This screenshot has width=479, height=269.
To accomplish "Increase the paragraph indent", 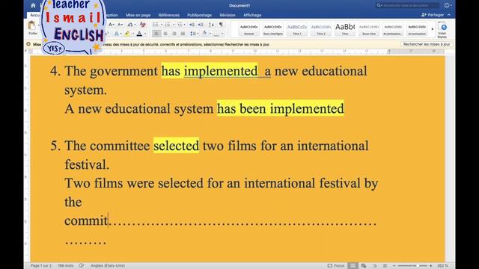I will [201, 25].
